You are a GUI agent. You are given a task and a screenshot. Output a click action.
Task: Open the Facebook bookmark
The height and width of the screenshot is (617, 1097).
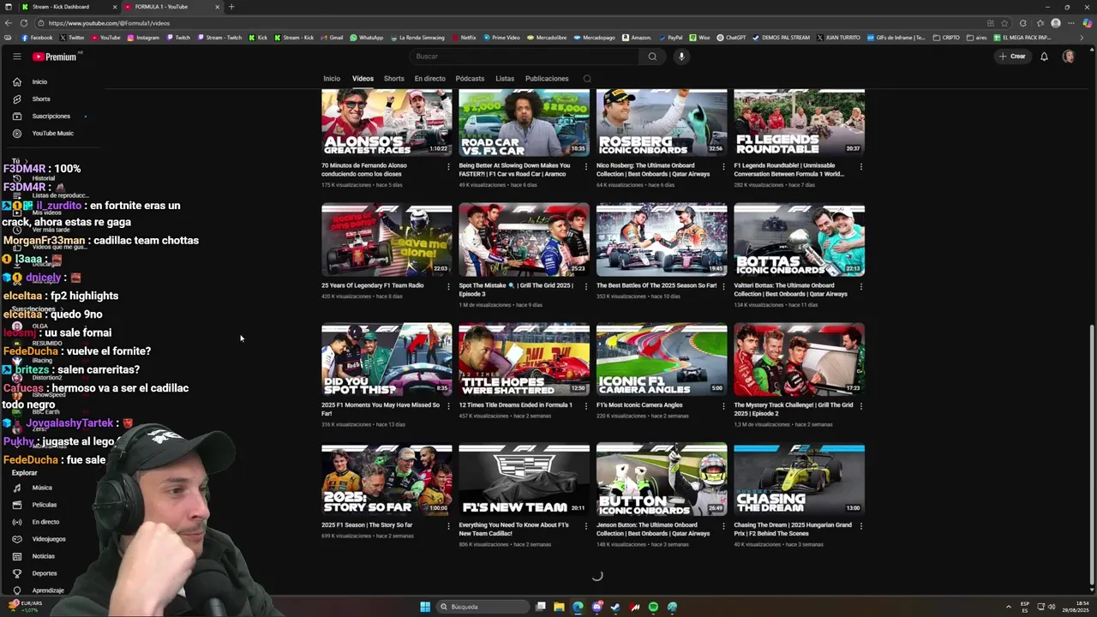(36, 38)
